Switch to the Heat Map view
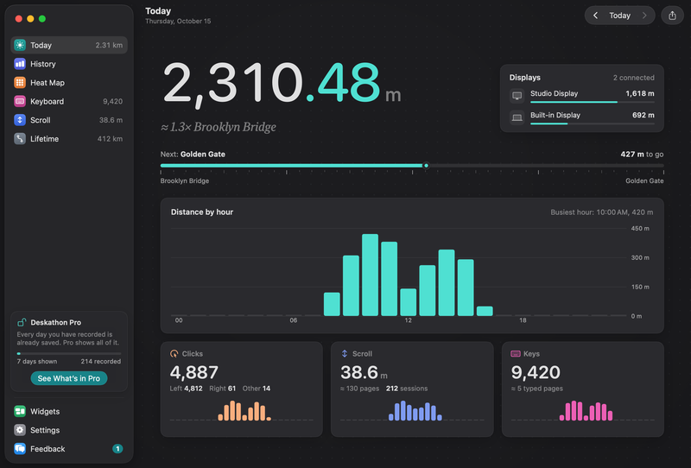The height and width of the screenshot is (468, 691). 48,82
